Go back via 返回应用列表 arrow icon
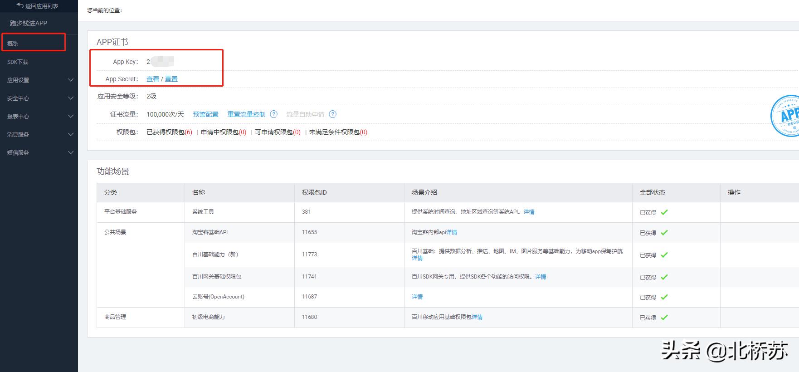The width and height of the screenshot is (799, 372). point(19,6)
